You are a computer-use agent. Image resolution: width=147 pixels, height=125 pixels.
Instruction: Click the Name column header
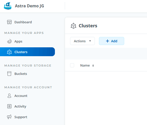pos(85,65)
